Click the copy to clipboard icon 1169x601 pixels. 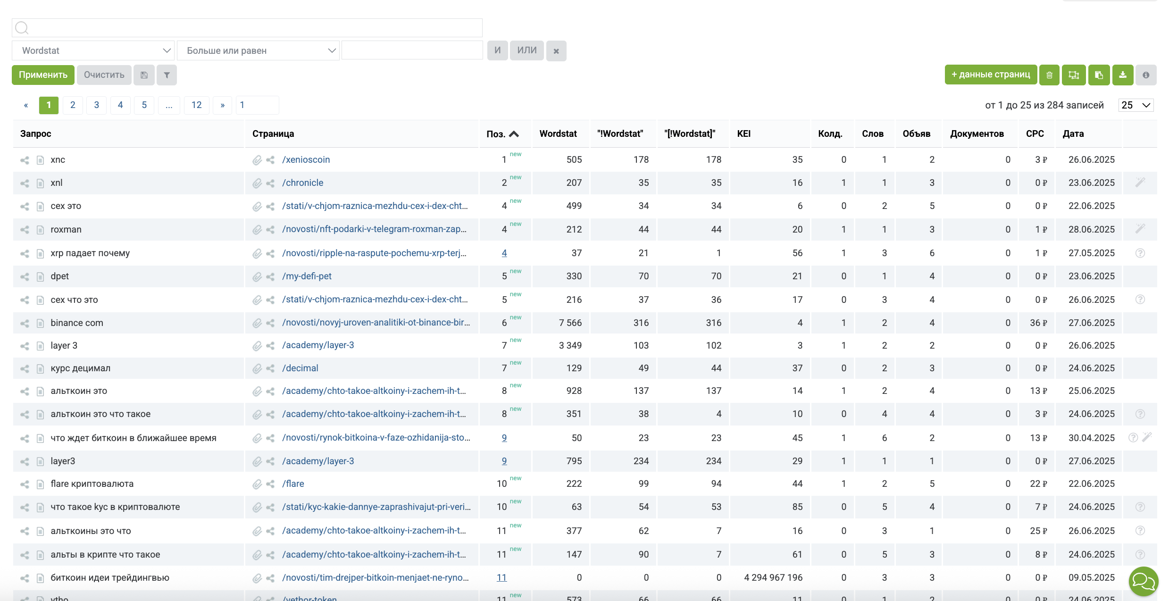pyautogui.click(x=1099, y=75)
